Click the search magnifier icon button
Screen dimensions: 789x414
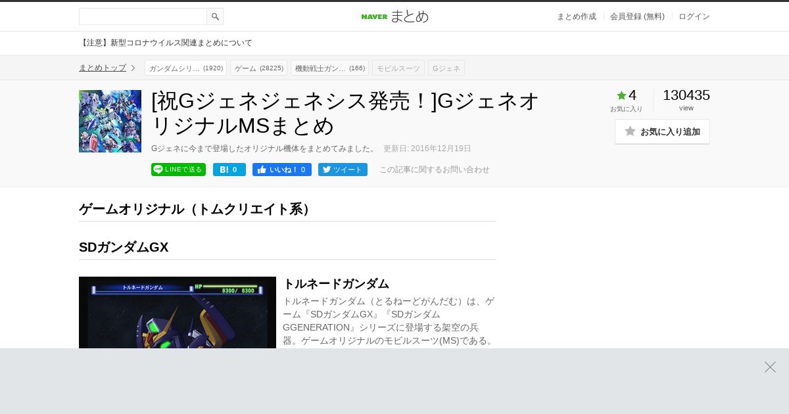pos(215,16)
